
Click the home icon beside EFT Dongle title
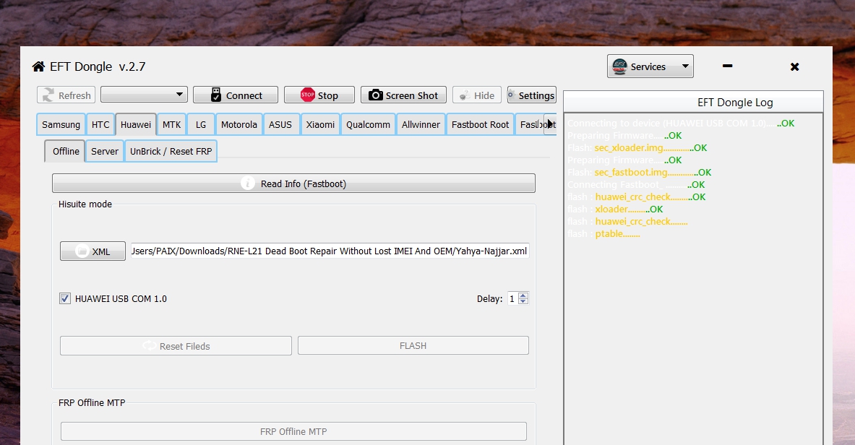pyautogui.click(x=38, y=66)
